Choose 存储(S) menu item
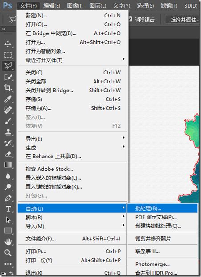Viewport: 201px width, 277px height. (x=72, y=99)
